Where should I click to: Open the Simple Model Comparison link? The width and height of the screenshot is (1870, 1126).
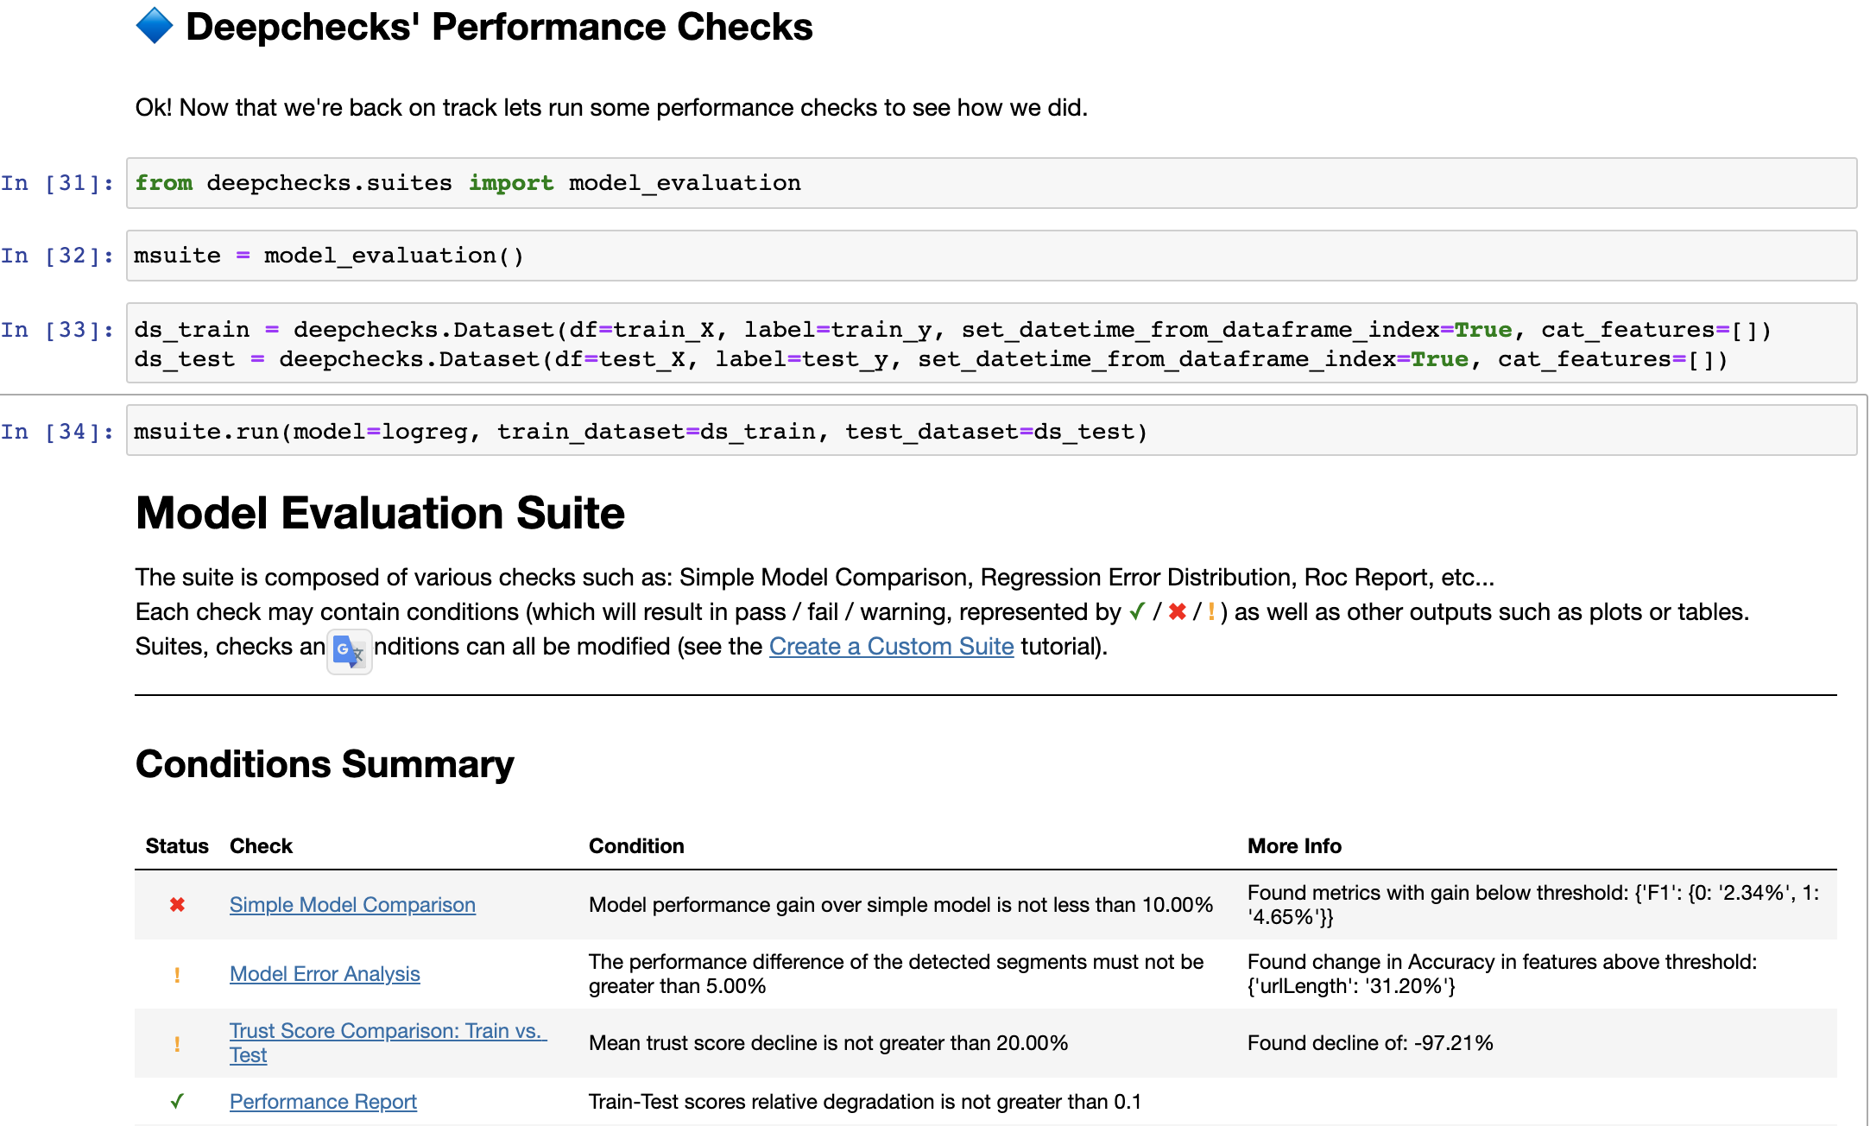click(352, 905)
